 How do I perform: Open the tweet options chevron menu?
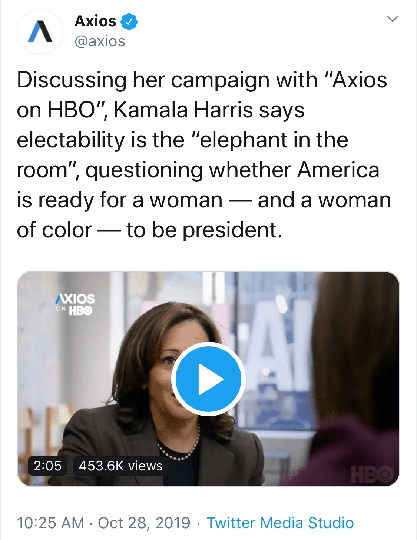392,19
